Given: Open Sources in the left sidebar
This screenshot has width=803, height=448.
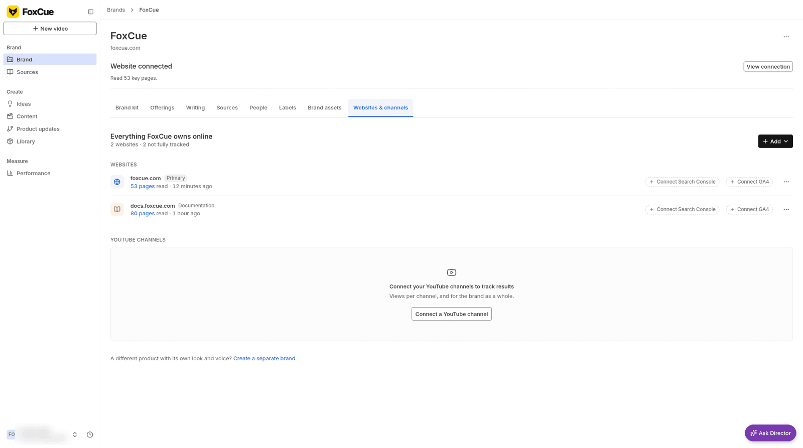Looking at the screenshot, I should 50,72.
